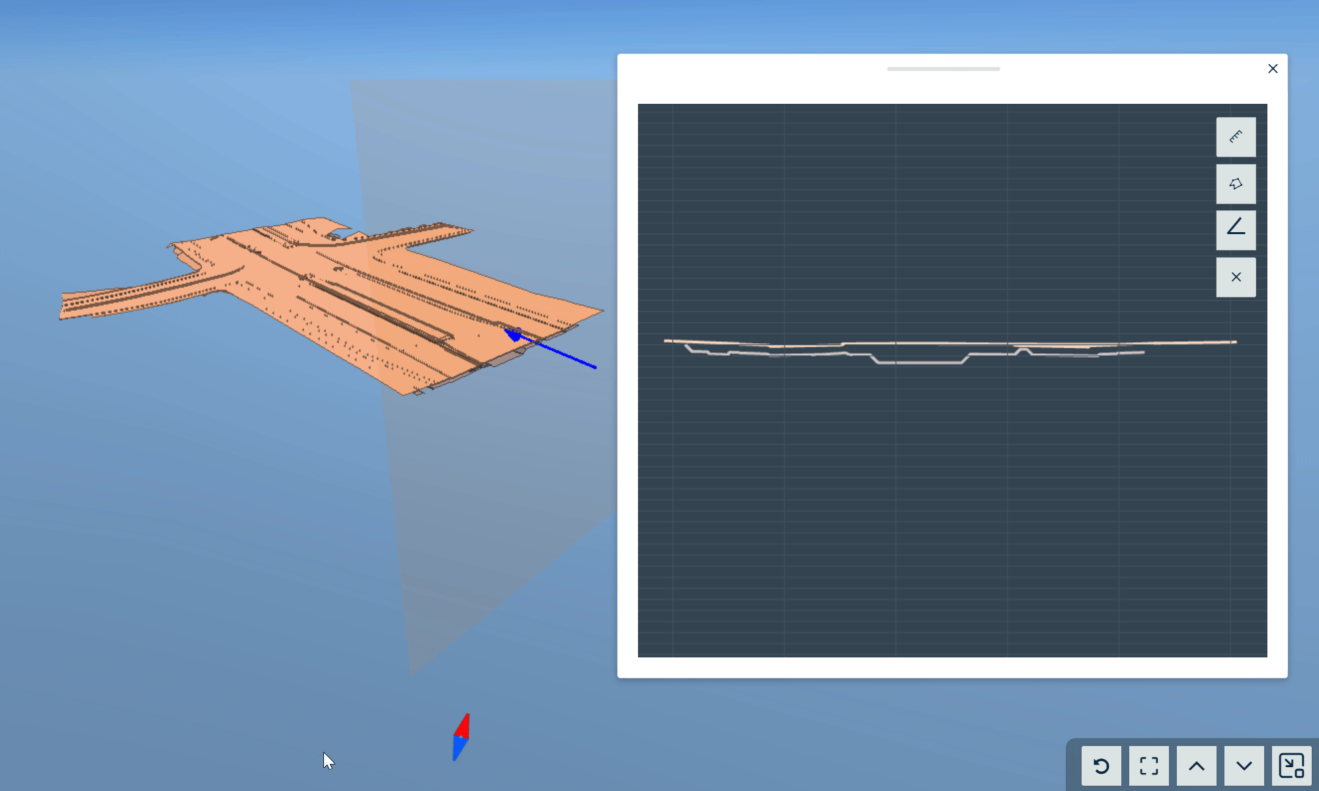Activate the polygon area measurement tool

(1235, 184)
